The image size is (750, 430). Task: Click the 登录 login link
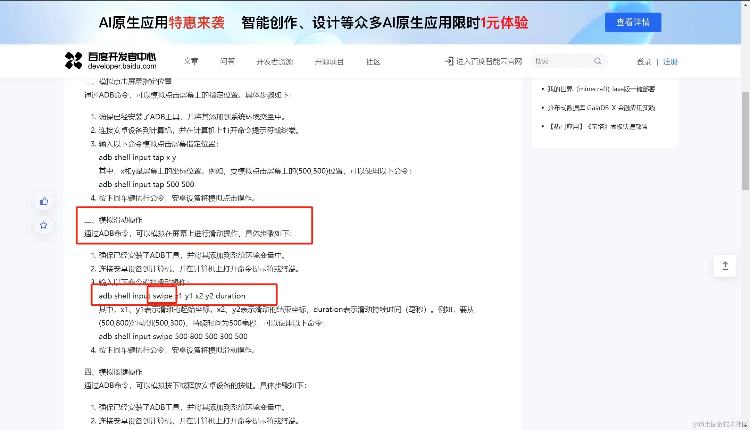click(x=643, y=61)
